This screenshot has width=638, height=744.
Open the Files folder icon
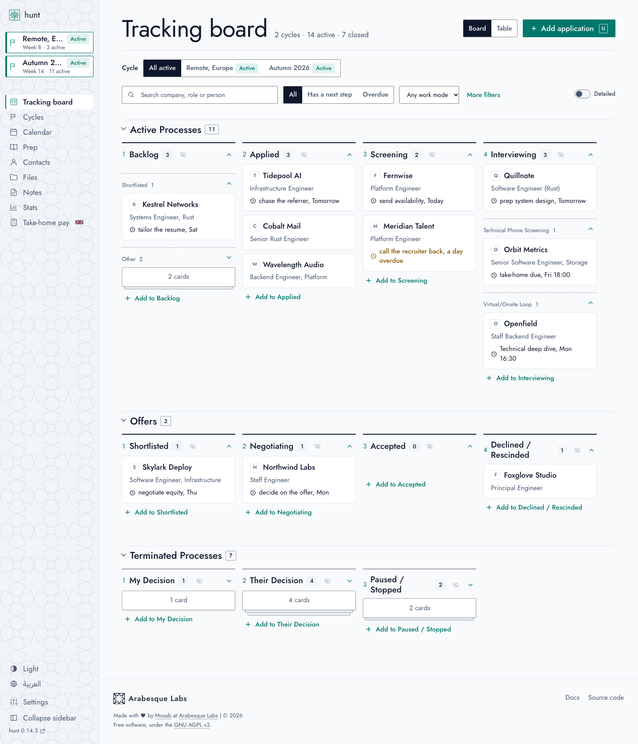pyautogui.click(x=14, y=177)
